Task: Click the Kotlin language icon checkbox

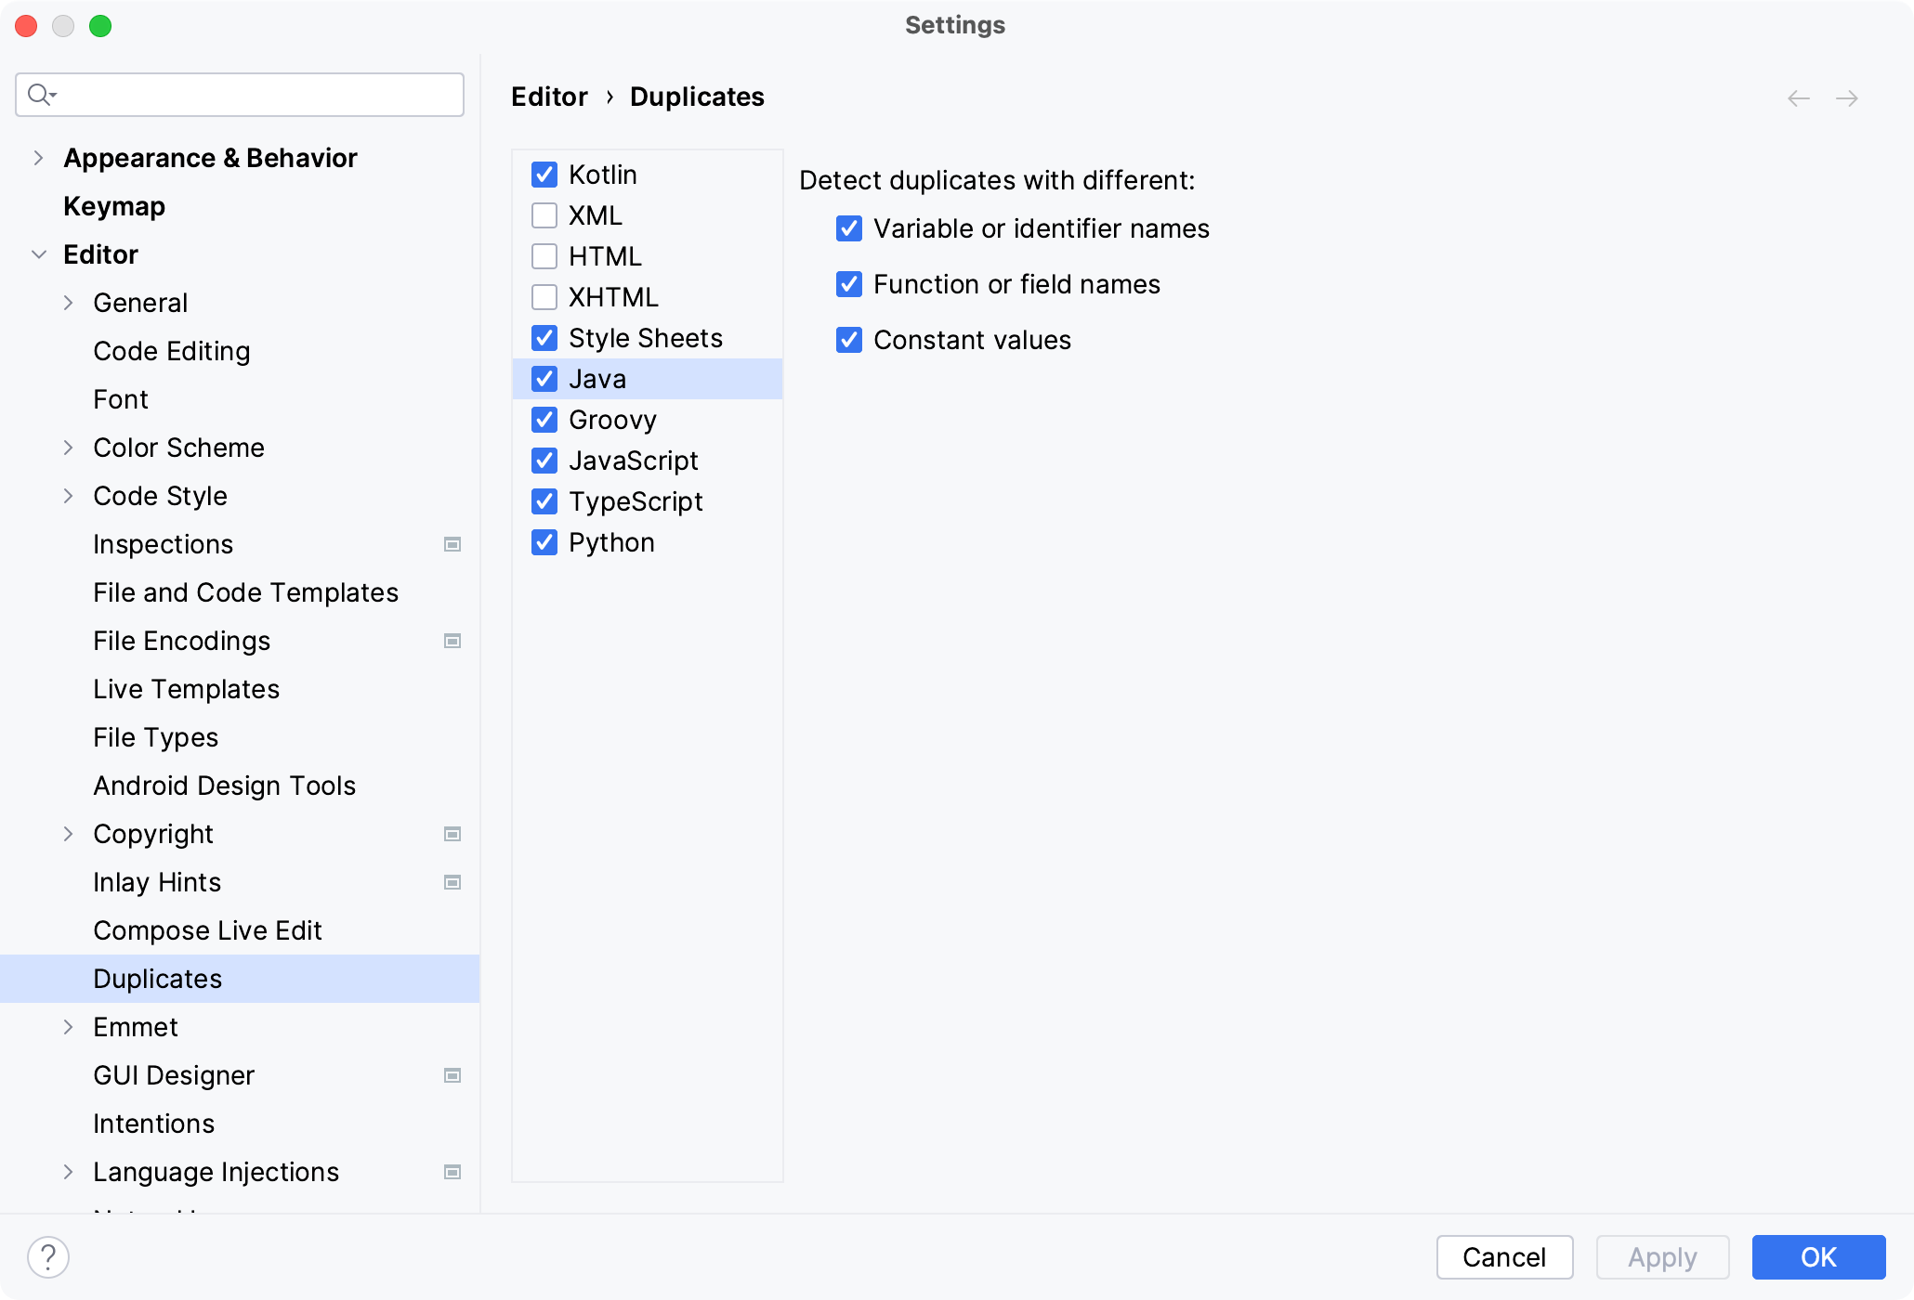Action: [x=544, y=175]
